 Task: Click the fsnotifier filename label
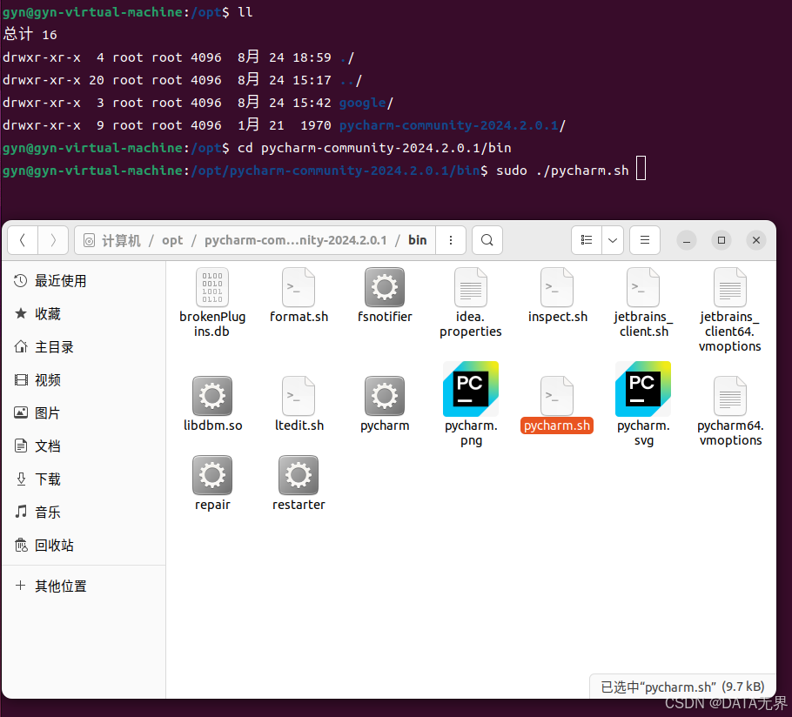point(385,317)
